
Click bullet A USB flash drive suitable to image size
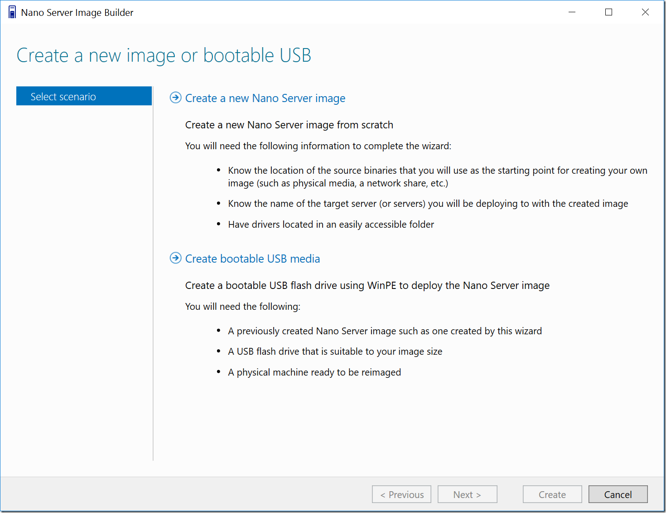335,352
